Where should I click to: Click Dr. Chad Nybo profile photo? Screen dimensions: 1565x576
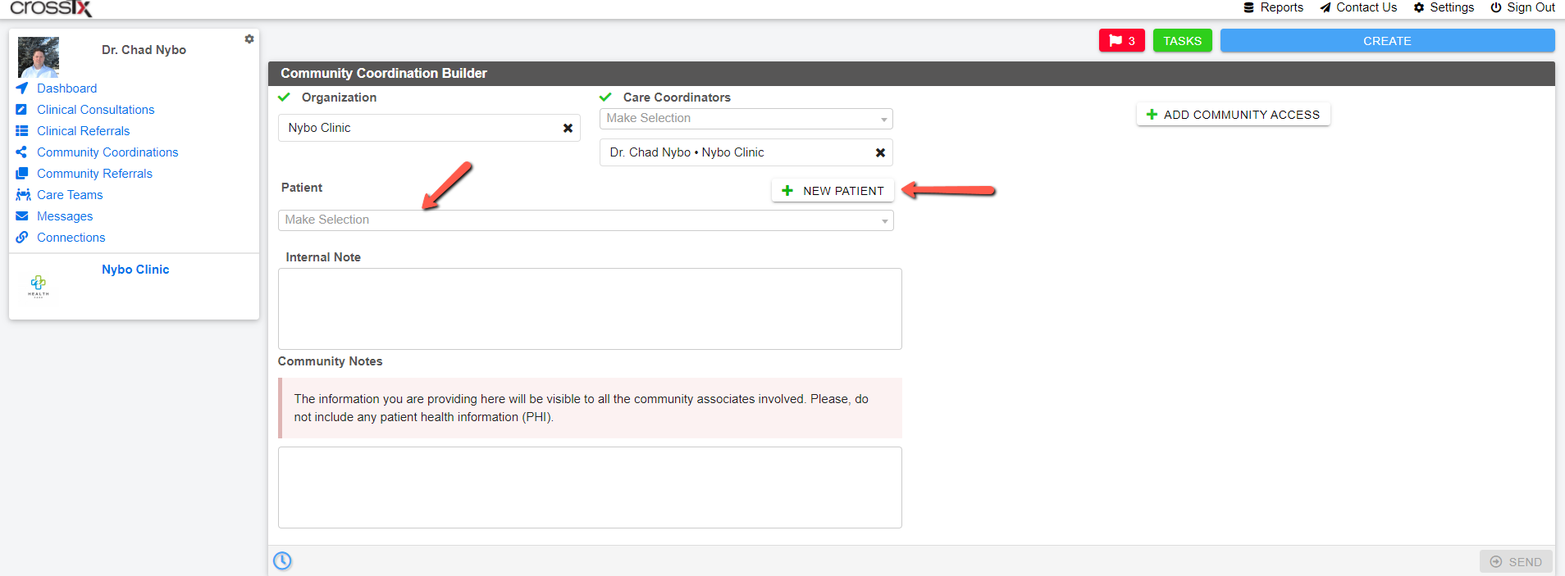coord(39,57)
